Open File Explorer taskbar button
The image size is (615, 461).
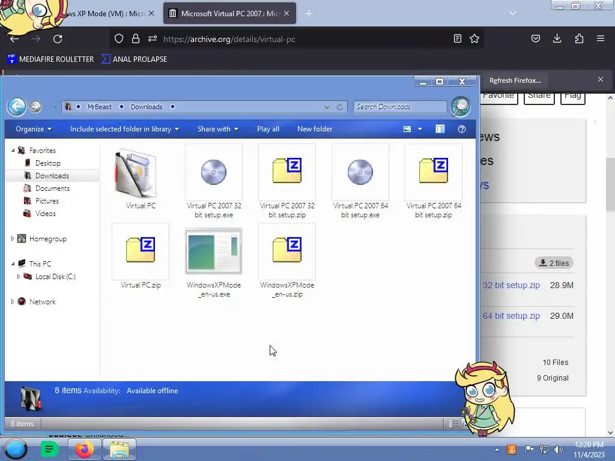(x=120, y=449)
